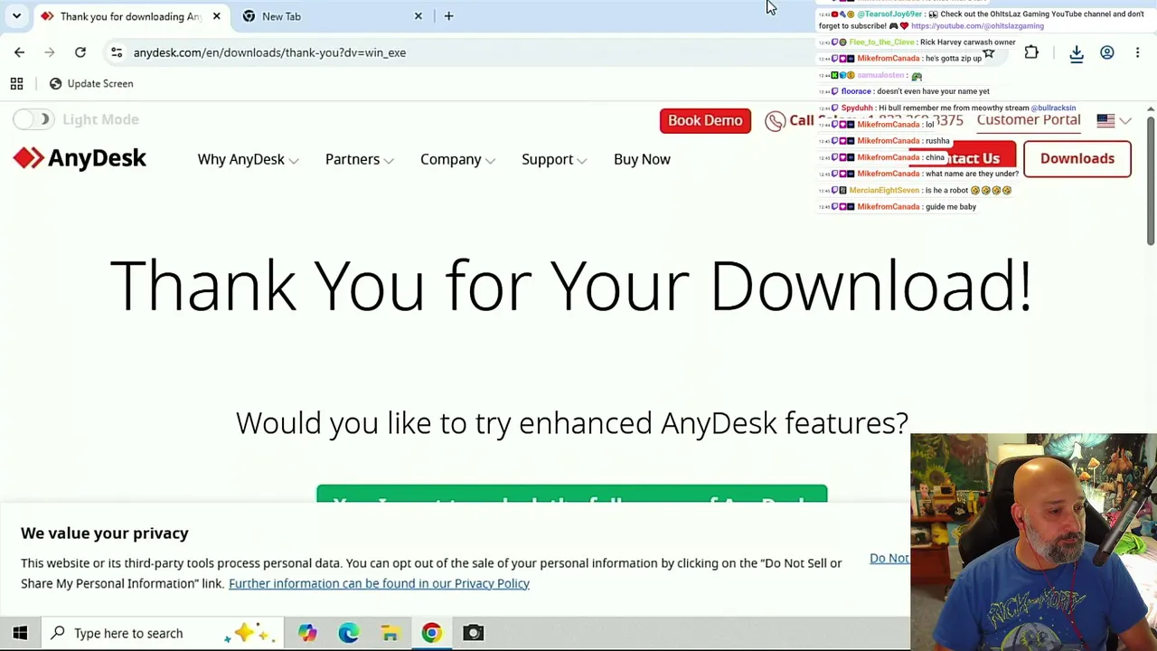
Task: Open the Chrome tab search dropdown
Action: tap(16, 16)
